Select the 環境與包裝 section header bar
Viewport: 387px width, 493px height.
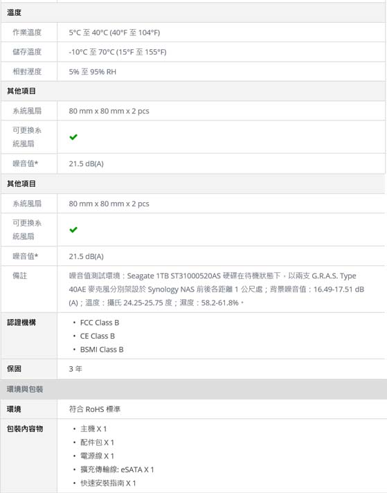[194, 389]
